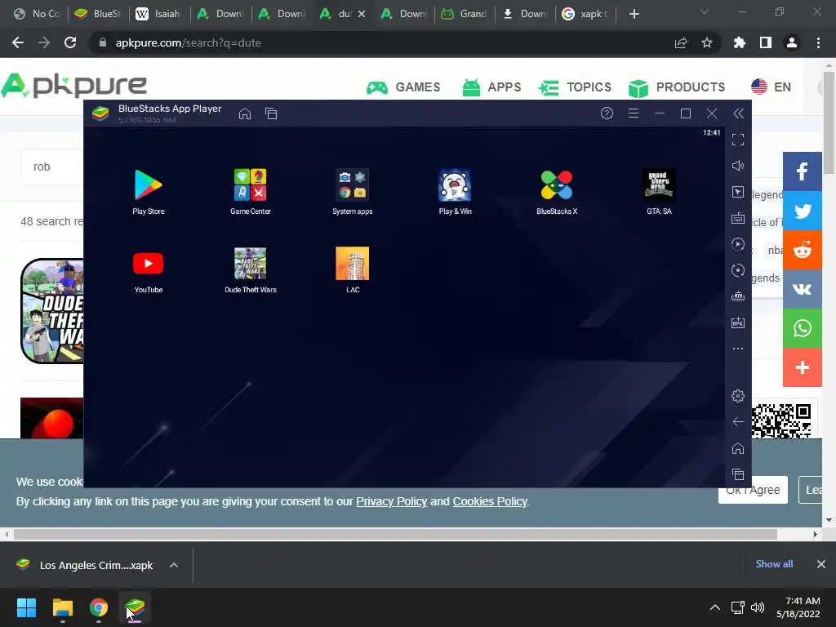The height and width of the screenshot is (627, 836).
Task: Open GAMES menu on APKPure
Action: click(403, 87)
